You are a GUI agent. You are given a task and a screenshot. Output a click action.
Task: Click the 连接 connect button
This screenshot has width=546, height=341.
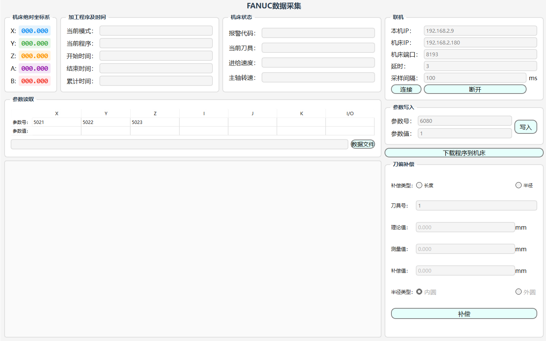[406, 89]
